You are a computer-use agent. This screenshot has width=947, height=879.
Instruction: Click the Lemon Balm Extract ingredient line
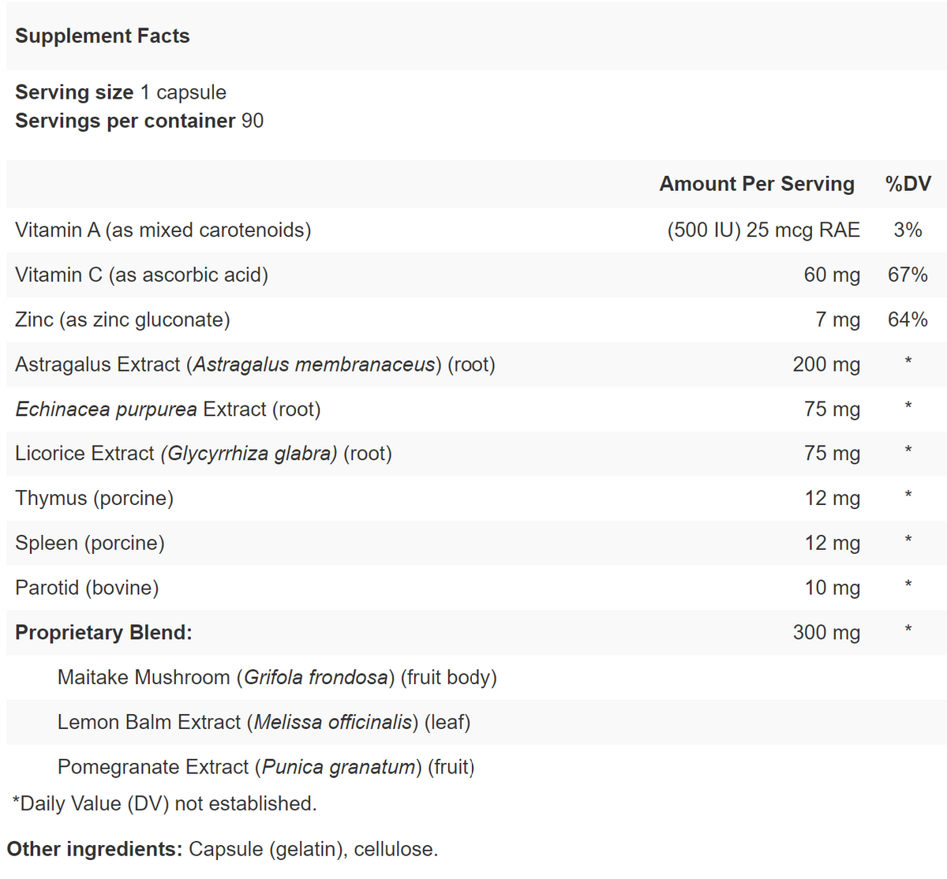pos(264,722)
